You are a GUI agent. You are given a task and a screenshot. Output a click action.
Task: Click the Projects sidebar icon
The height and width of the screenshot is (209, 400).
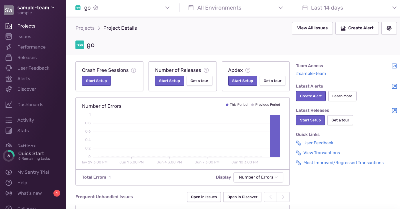coord(9,26)
